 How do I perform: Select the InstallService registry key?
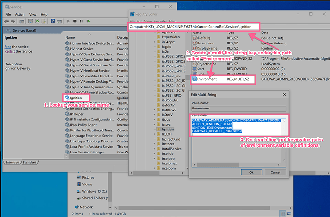coord(172,149)
